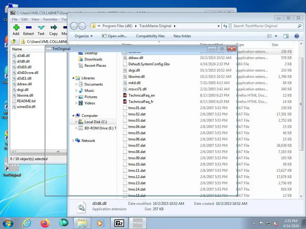306x229 pixels.
Task: Click the Type column header in Explorer
Action: click(252, 45)
